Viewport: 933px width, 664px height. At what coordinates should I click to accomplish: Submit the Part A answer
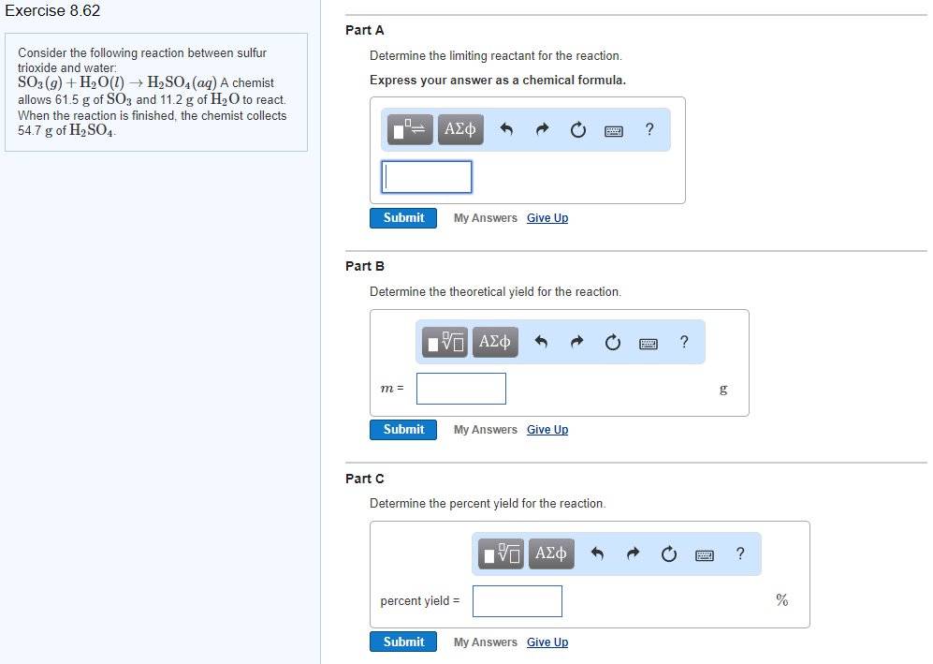[403, 218]
